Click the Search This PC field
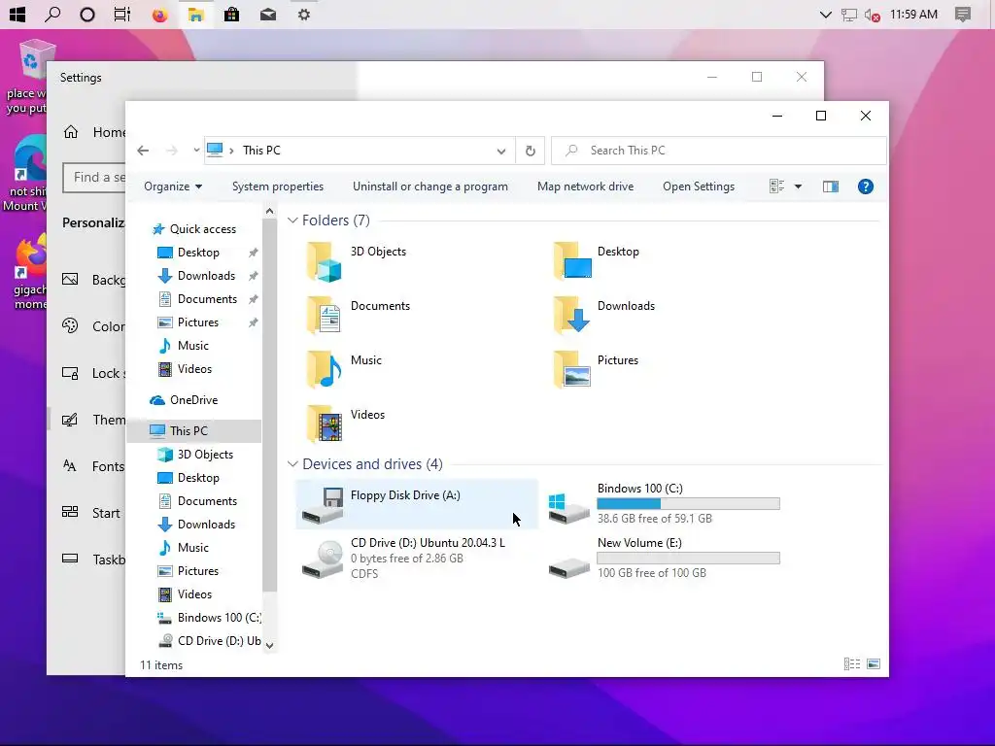995x746 pixels. tap(719, 151)
